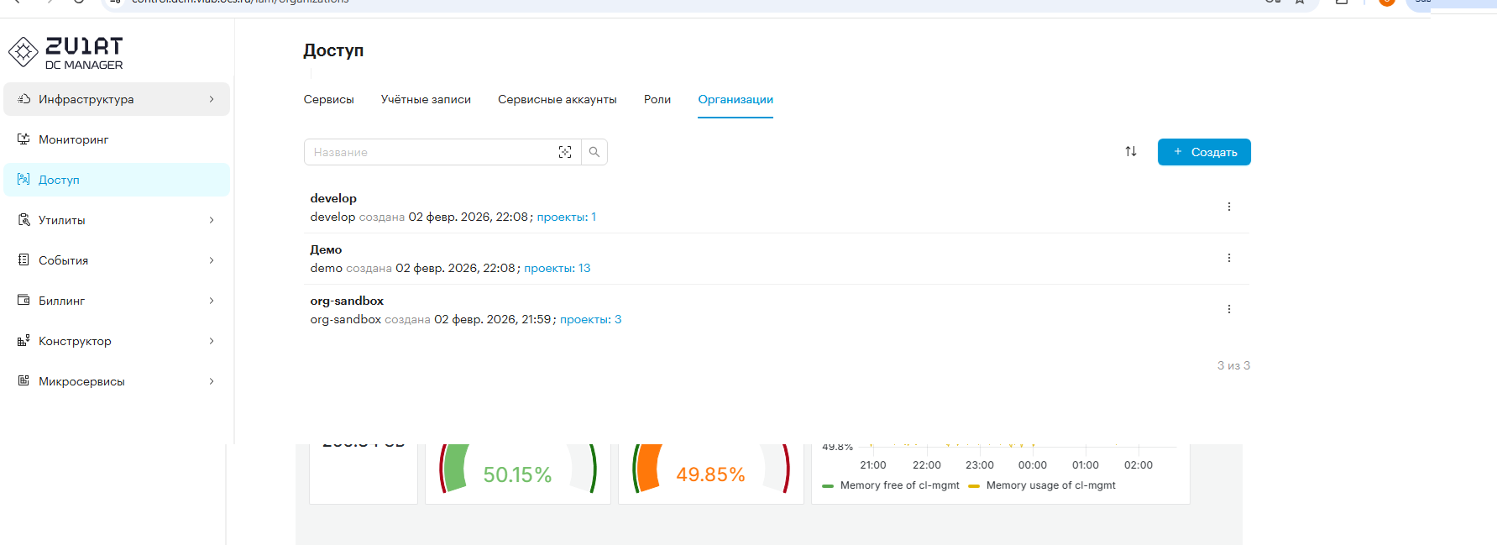Switch to the Учётные записи tab

pyautogui.click(x=426, y=99)
